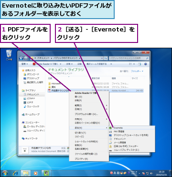Select デスクトップ (ショートカットを作成) in submenu

(132, 135)
